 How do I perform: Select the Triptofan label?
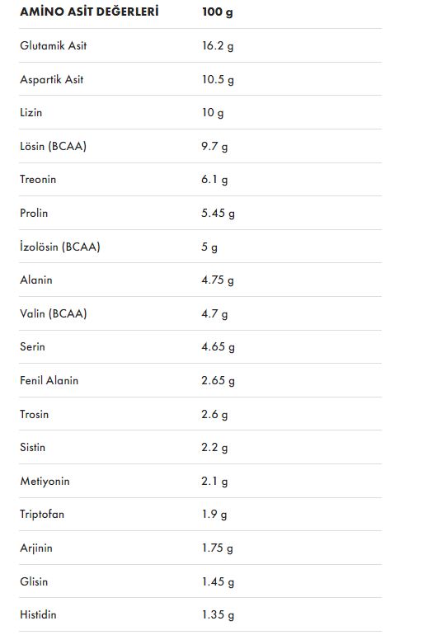click(42, 515)
